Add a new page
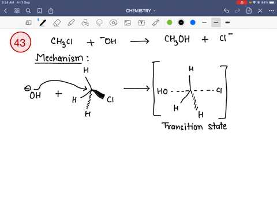This screenshot has height=207, width=277. pos(249,11)
